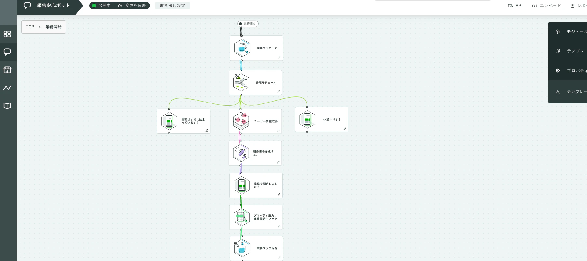This screenshot has height=261, width=587.
Task: Open 書き出し設定 export settings
Action: tap(172, 6)
